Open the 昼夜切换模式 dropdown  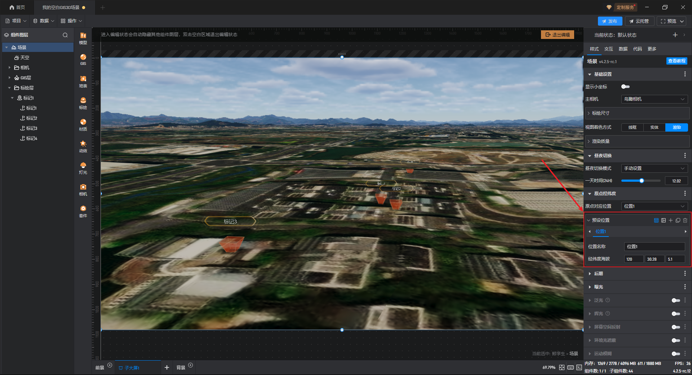point(654,168)
